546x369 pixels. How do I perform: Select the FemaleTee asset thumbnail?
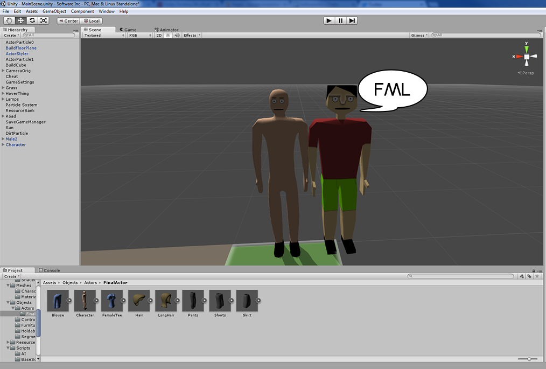(x=112, y=301)
